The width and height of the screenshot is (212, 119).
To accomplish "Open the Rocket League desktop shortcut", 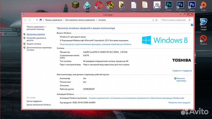I will [203, 24].
